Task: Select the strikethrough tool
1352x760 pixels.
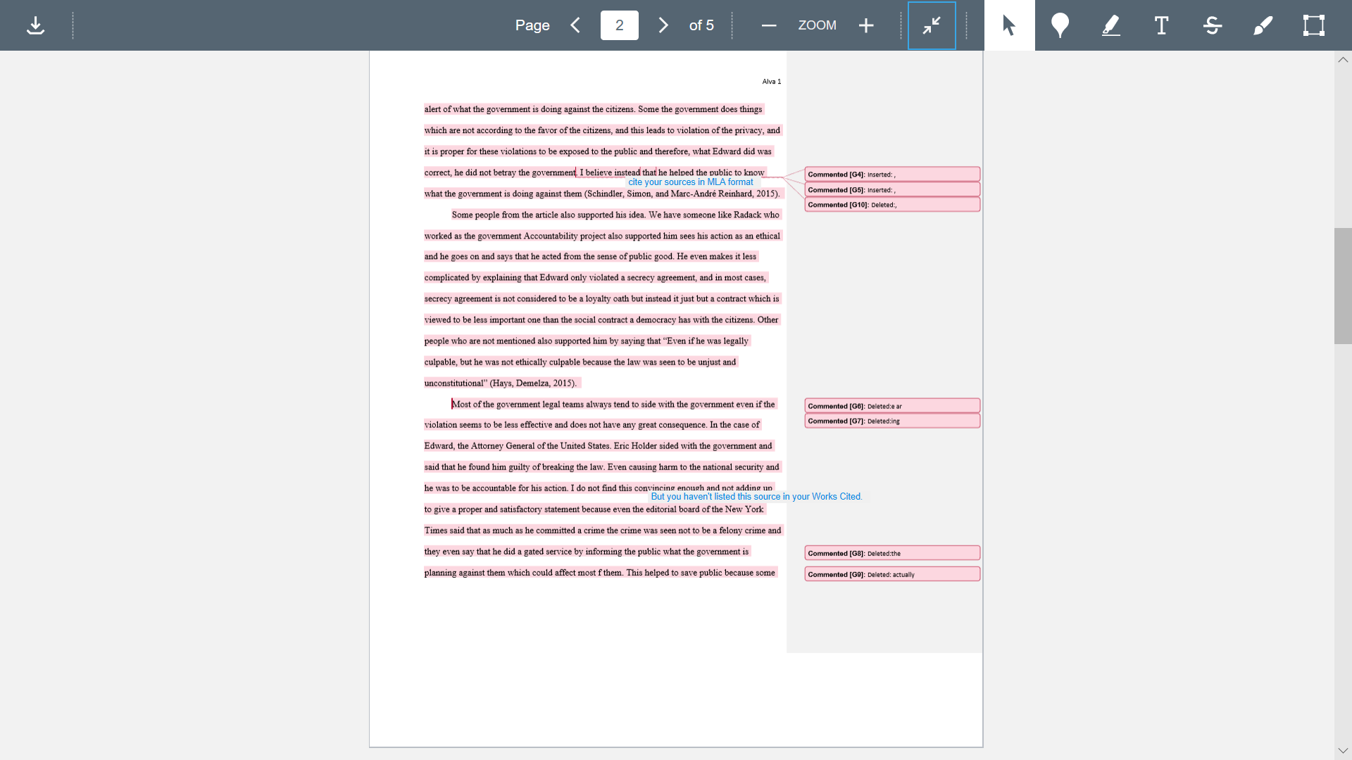Action: click(1212, 25)
